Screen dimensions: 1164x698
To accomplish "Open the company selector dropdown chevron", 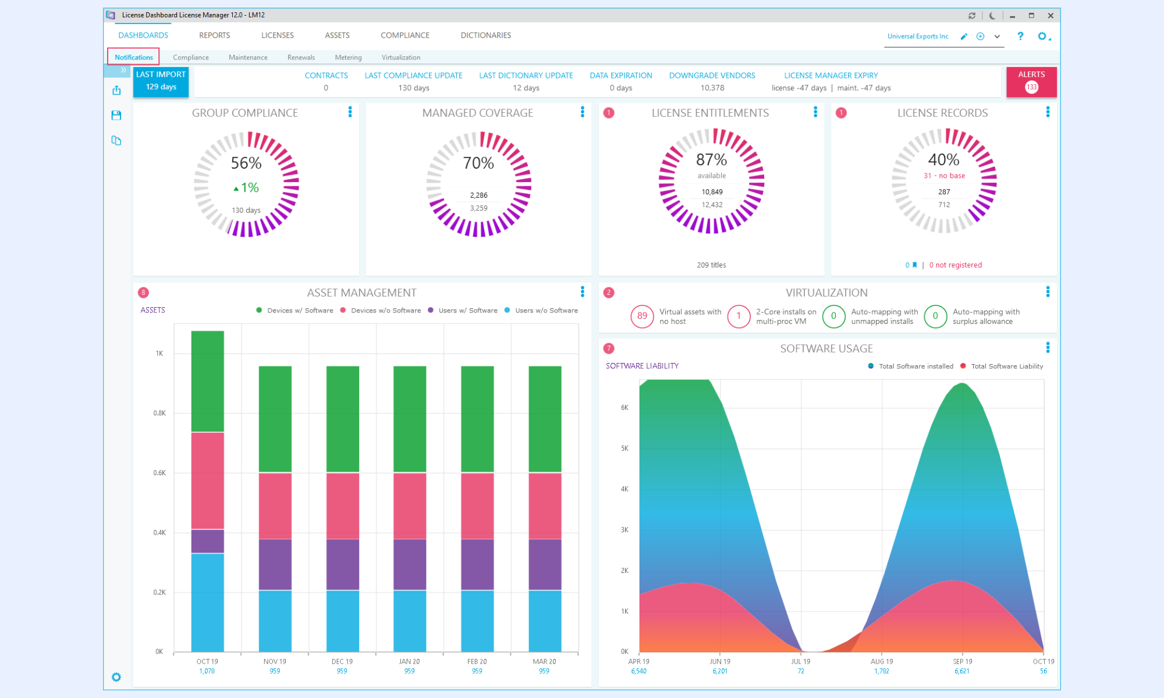I will pyautogui.click(x=997, y=36).
